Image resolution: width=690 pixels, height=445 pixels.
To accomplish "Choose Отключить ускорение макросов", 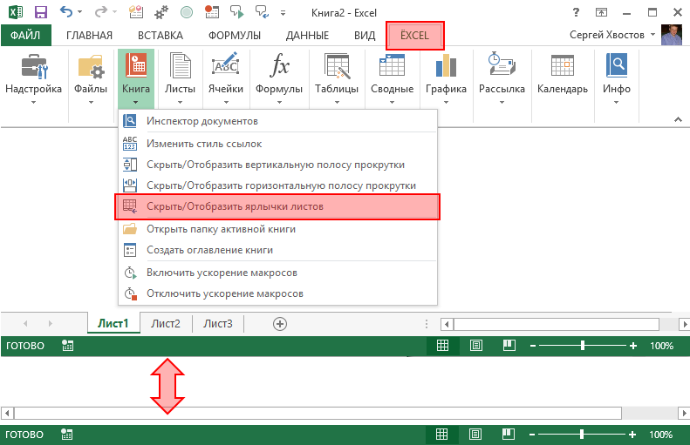I will [x=277, y=293].
